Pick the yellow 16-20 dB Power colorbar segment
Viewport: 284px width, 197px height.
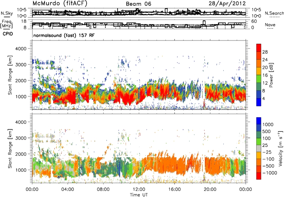pos(259,71)
